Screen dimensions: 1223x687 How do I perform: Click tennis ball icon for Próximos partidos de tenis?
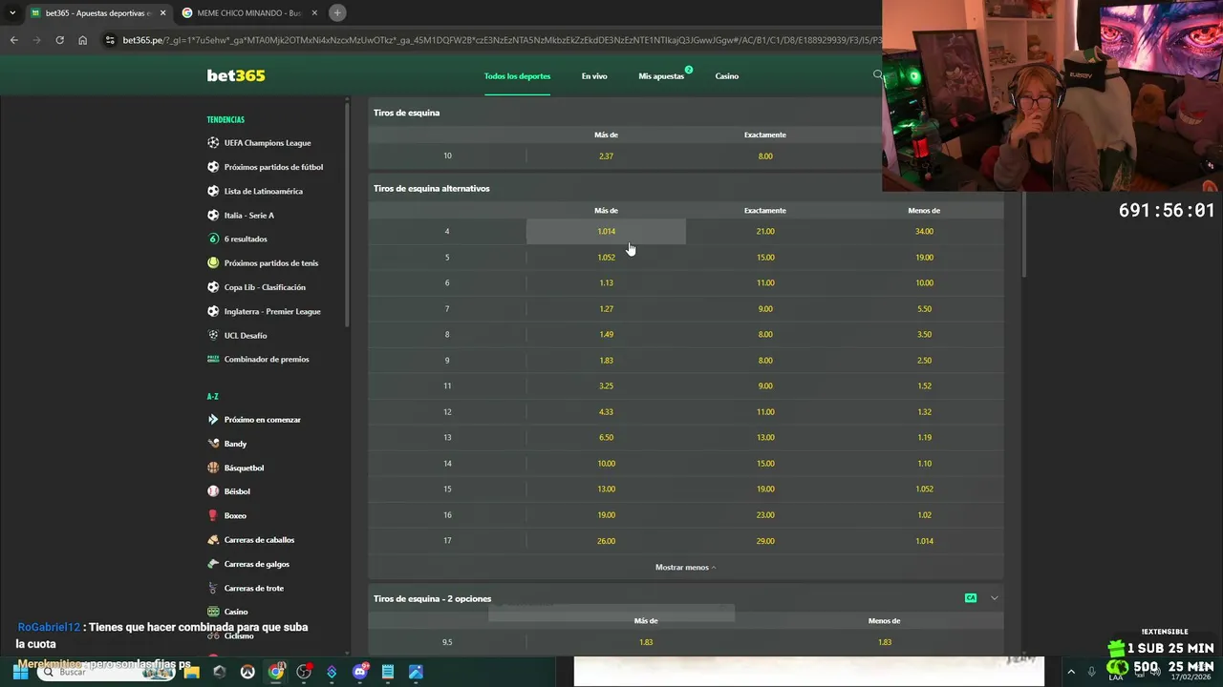pyautogui.click(x=213, y=263)
